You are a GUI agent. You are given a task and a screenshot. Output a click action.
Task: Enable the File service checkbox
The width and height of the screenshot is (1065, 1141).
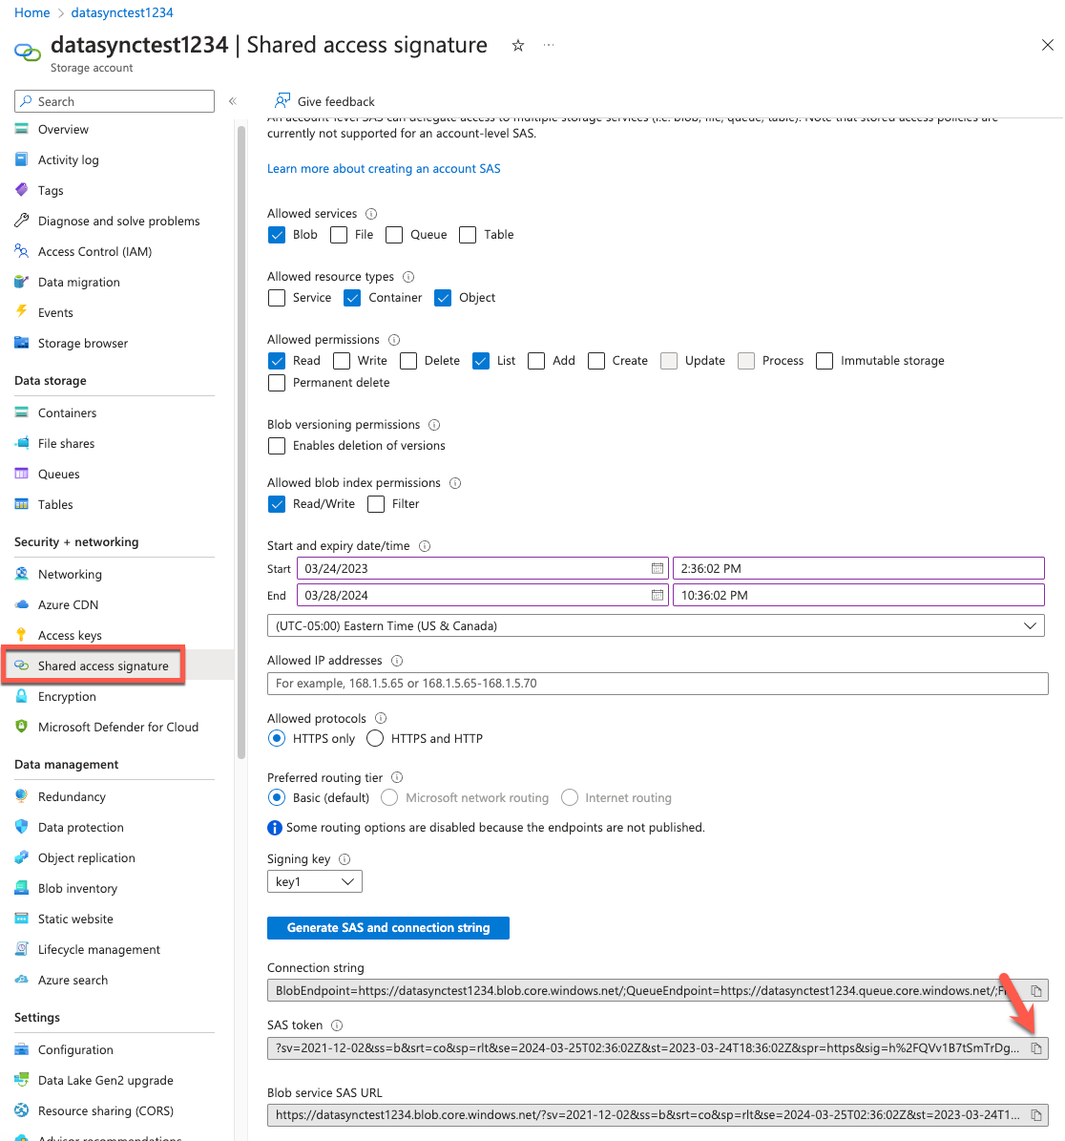(339, 234)
